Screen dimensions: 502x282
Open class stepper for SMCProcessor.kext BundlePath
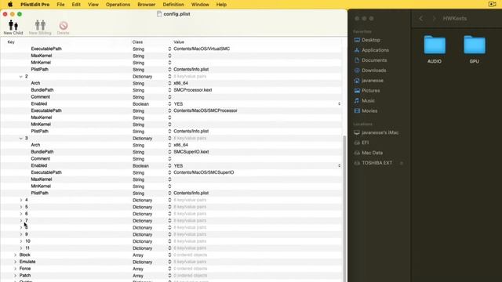[169, 90]
